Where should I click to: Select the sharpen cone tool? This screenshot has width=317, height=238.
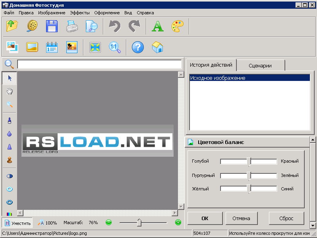click(10, 147)
